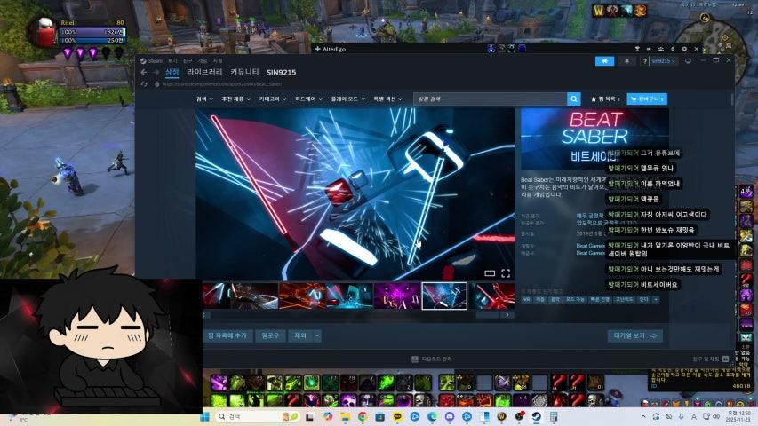Click in the 상점 검색 store search field
758x426 pixels.
point(490,99)
